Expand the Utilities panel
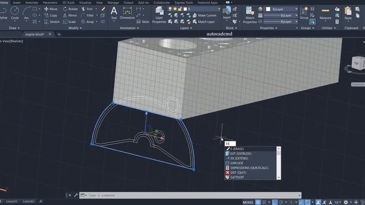This screenshot has height=205, width=365. click(x=328, y=28)
